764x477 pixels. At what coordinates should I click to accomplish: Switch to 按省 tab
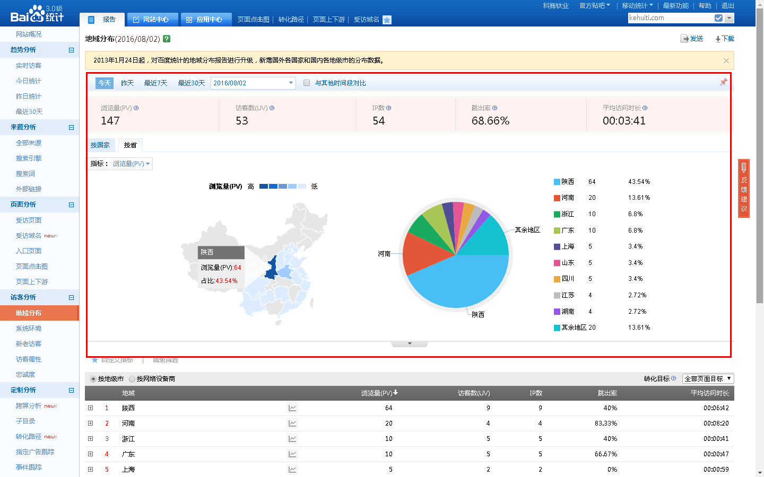coord(131,145)
